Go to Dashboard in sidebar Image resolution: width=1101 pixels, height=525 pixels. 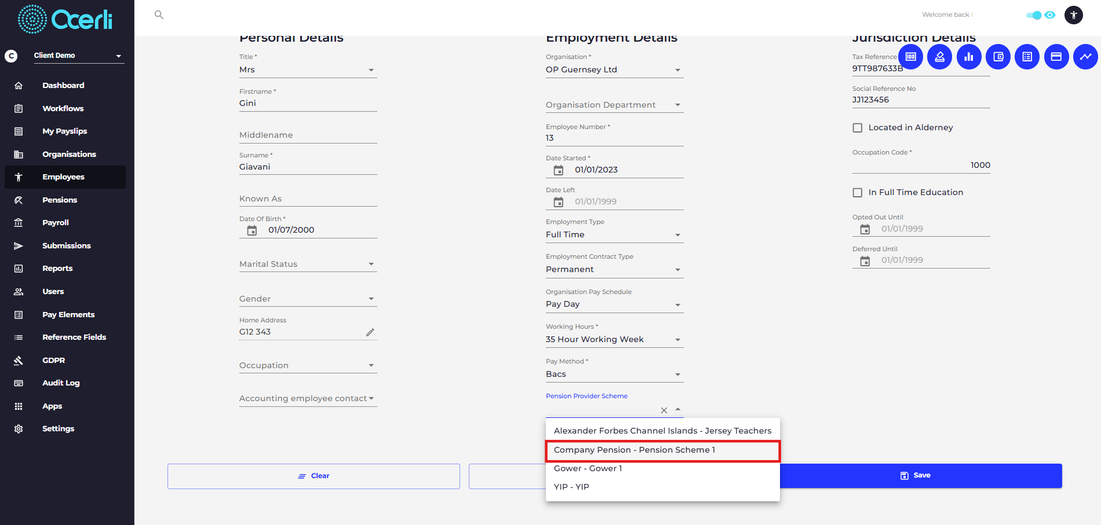(x=65, y=86)
